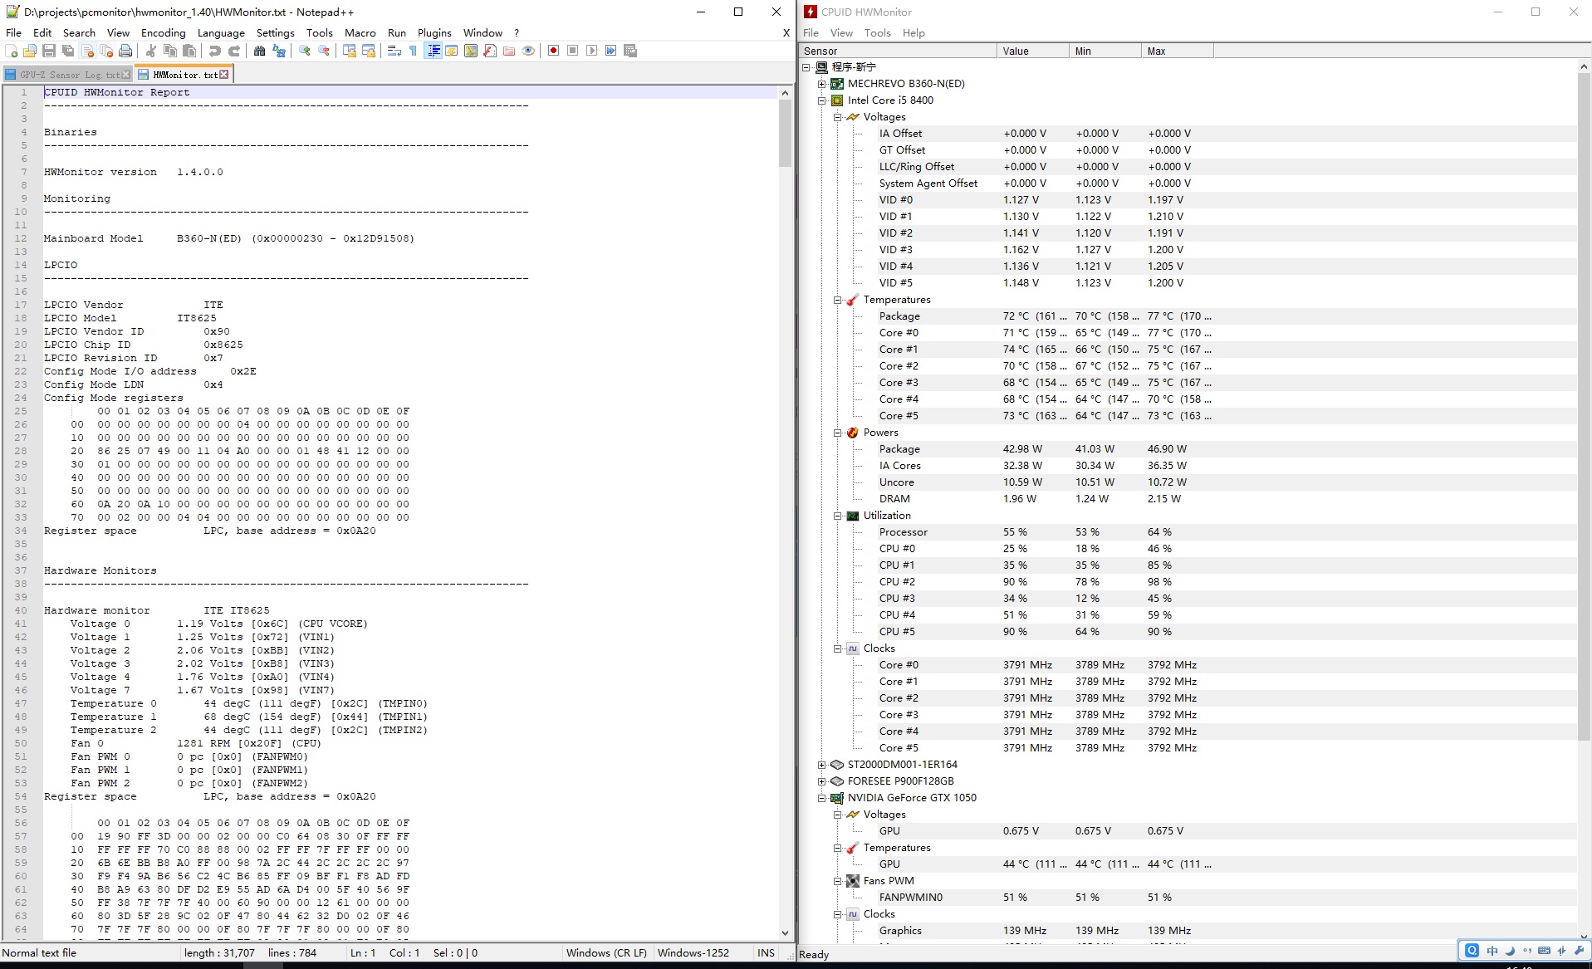Viewport: 1592px width, 969px height.
Task: Stop macro recording
Action: [573, 51]
